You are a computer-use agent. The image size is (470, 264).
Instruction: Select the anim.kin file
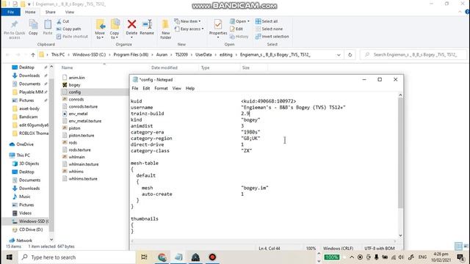[76, 78]
